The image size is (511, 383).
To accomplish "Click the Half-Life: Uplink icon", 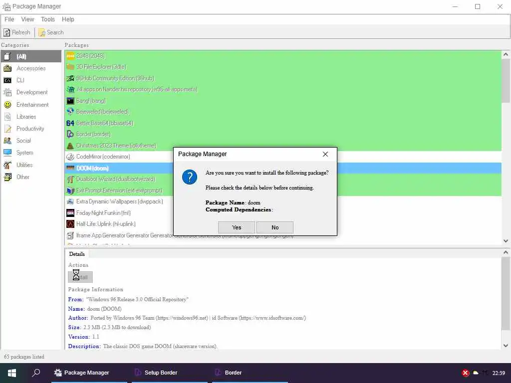I will click(x=70, y=224).
